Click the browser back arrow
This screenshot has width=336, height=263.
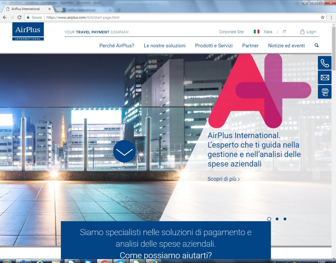coord(5,17)
